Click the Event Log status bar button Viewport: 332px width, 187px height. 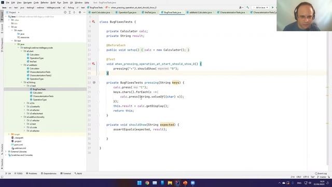(x=321, y=173)
